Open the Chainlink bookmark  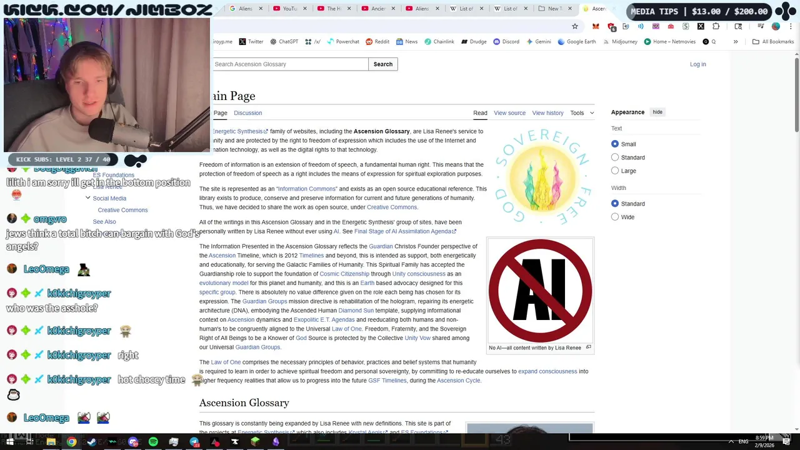[x=439, y=42]
